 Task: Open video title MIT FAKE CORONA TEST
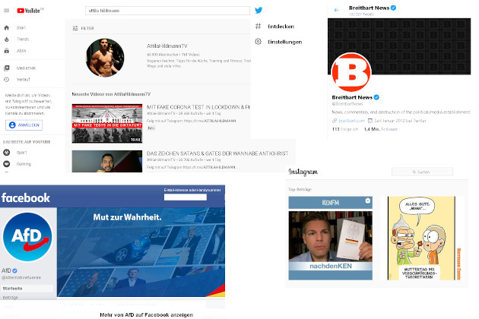(x=198, y=107)
